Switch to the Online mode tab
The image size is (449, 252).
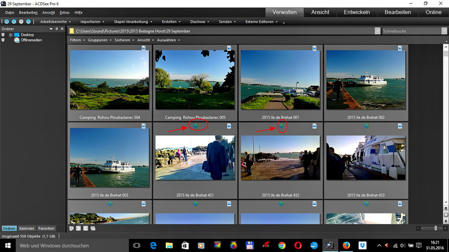[433, 12]
